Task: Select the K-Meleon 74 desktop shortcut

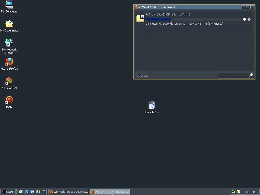Action: pyautogui.click(x=9, y=83)
